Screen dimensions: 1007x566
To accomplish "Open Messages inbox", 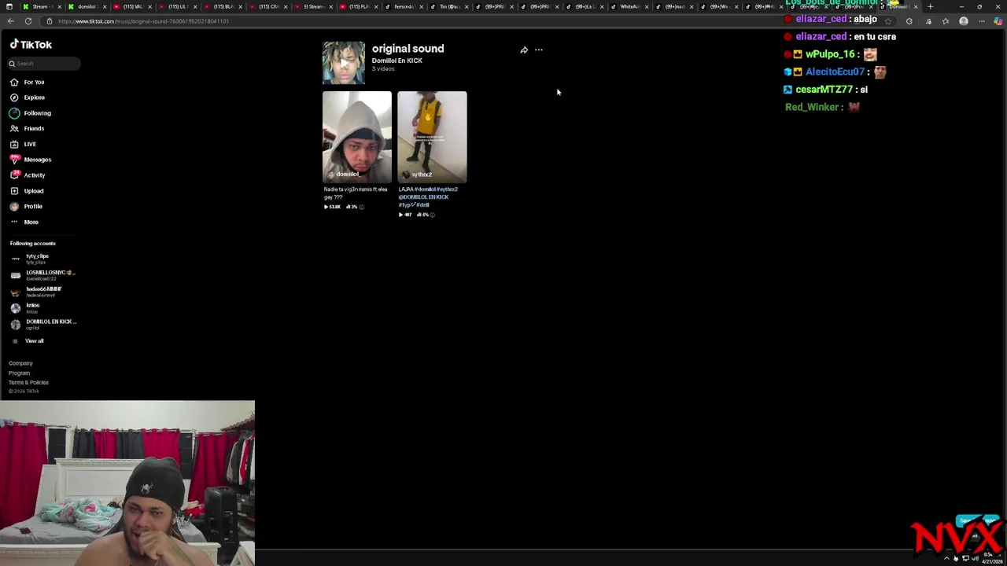I will (31, 160).
